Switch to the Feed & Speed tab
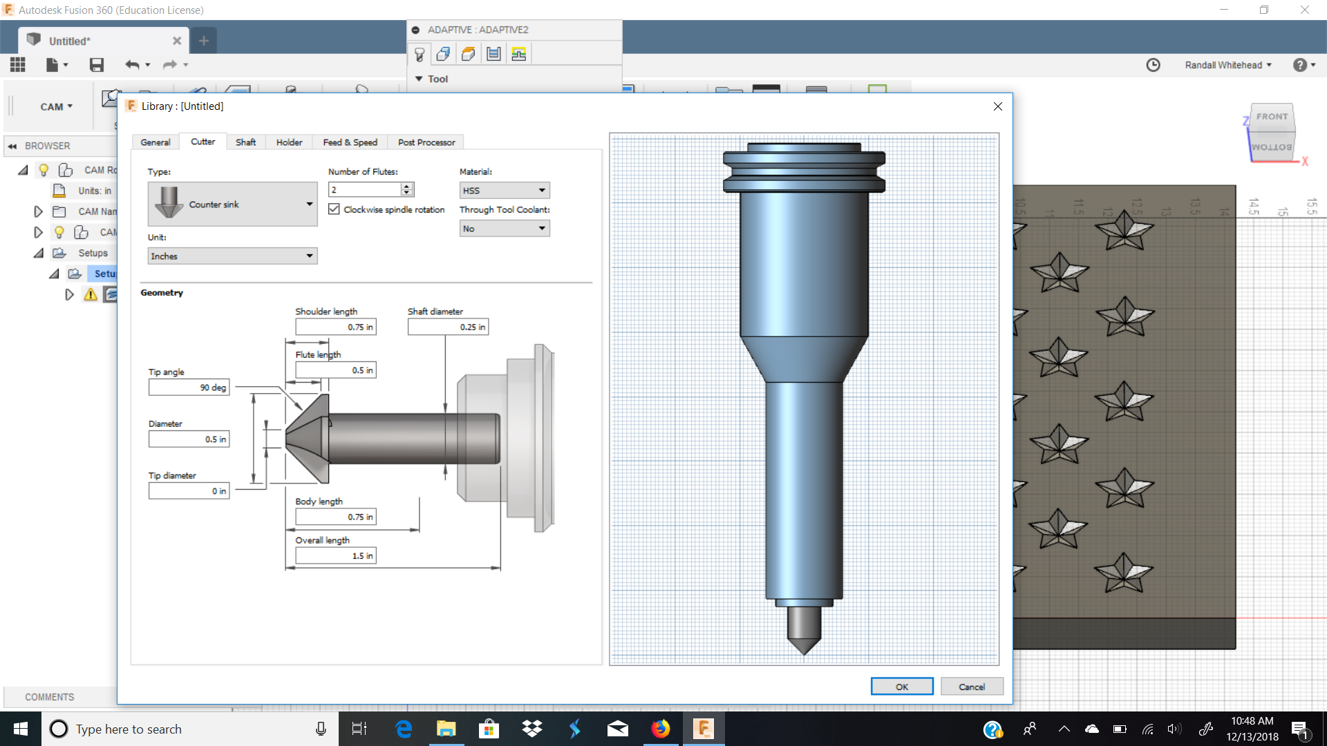The height and width of the screenshot is (746, 1327). pyautogui.click(x=350, y=142)
